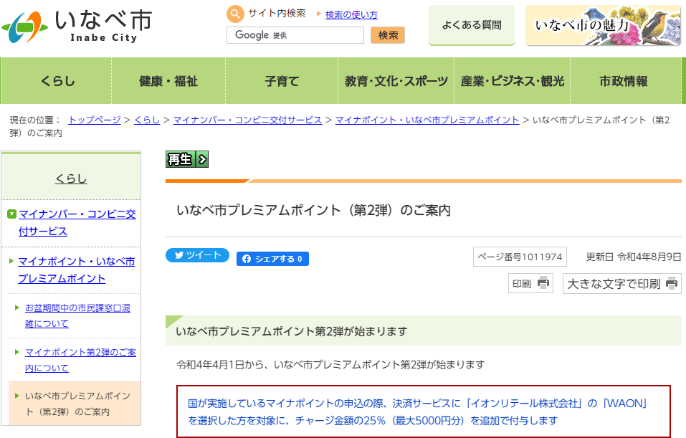Image resolution: width=686 pixels, height=438 pixels.
Task: Open the くらし sidebar heading link
Action: tap(71, 178)
